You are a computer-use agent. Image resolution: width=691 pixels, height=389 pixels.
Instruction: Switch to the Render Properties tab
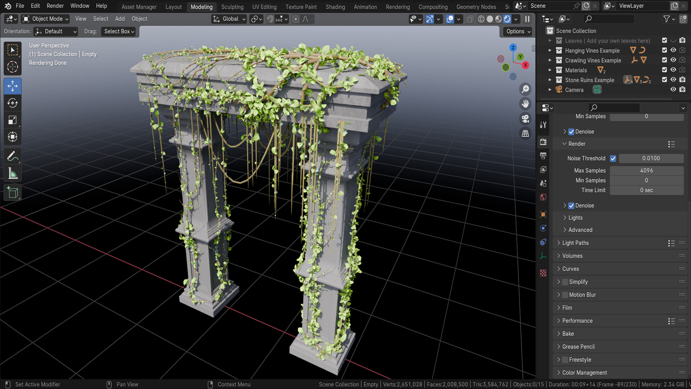point(543,142)
